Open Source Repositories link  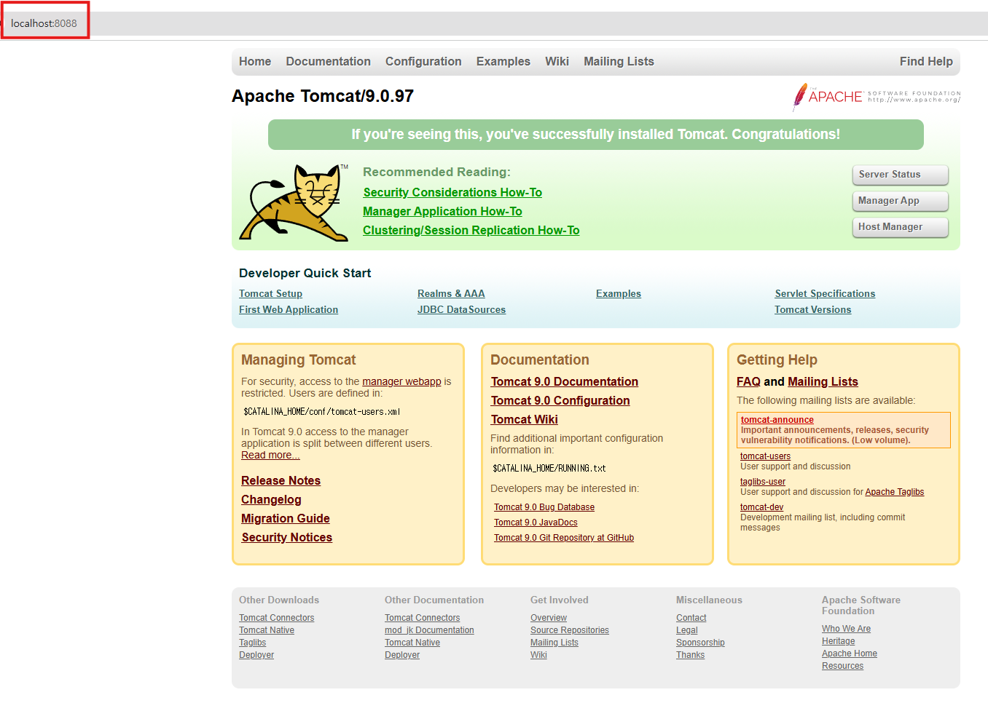pos(570,630)
